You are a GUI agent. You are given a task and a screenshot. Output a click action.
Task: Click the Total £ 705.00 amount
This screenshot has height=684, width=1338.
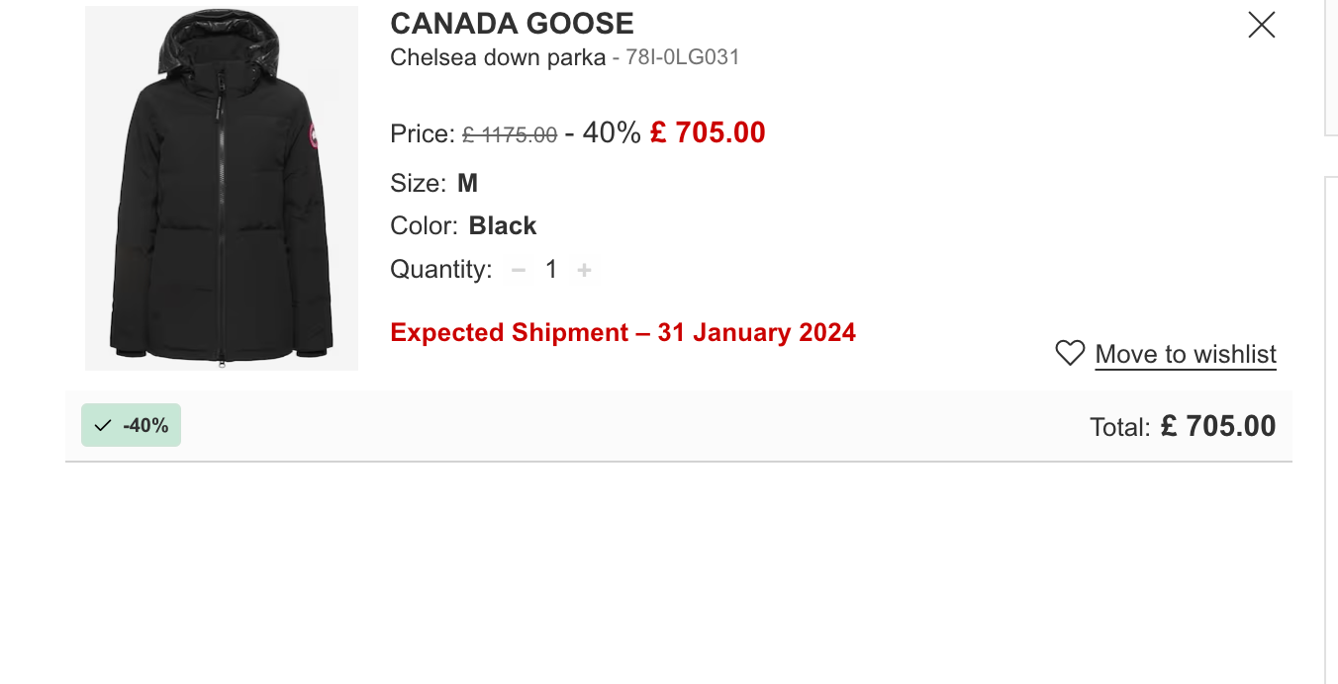(1218, 426)
